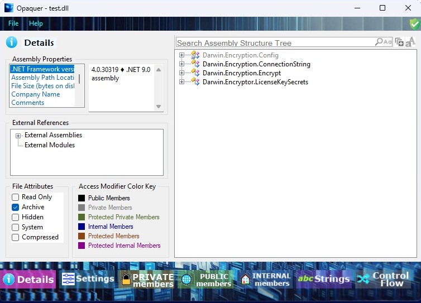Maximize the Opaquer window
Image resolution: width=421 pixels, height=303 pixels.
382,8
